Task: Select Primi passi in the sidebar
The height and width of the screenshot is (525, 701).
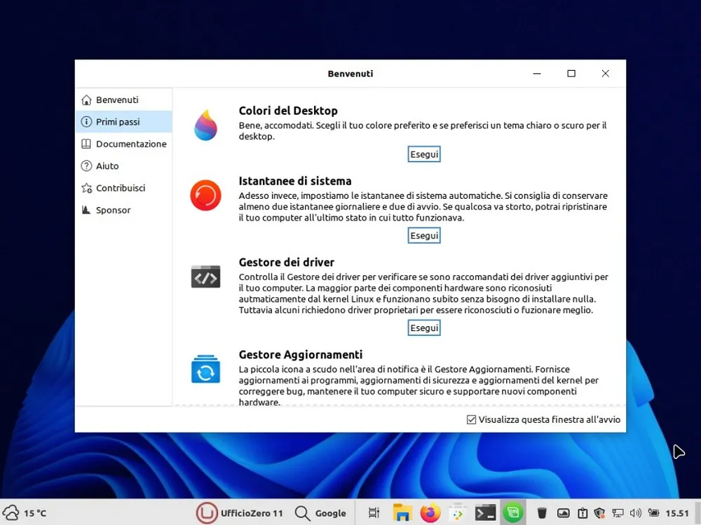Action: [x=124, y=121]
